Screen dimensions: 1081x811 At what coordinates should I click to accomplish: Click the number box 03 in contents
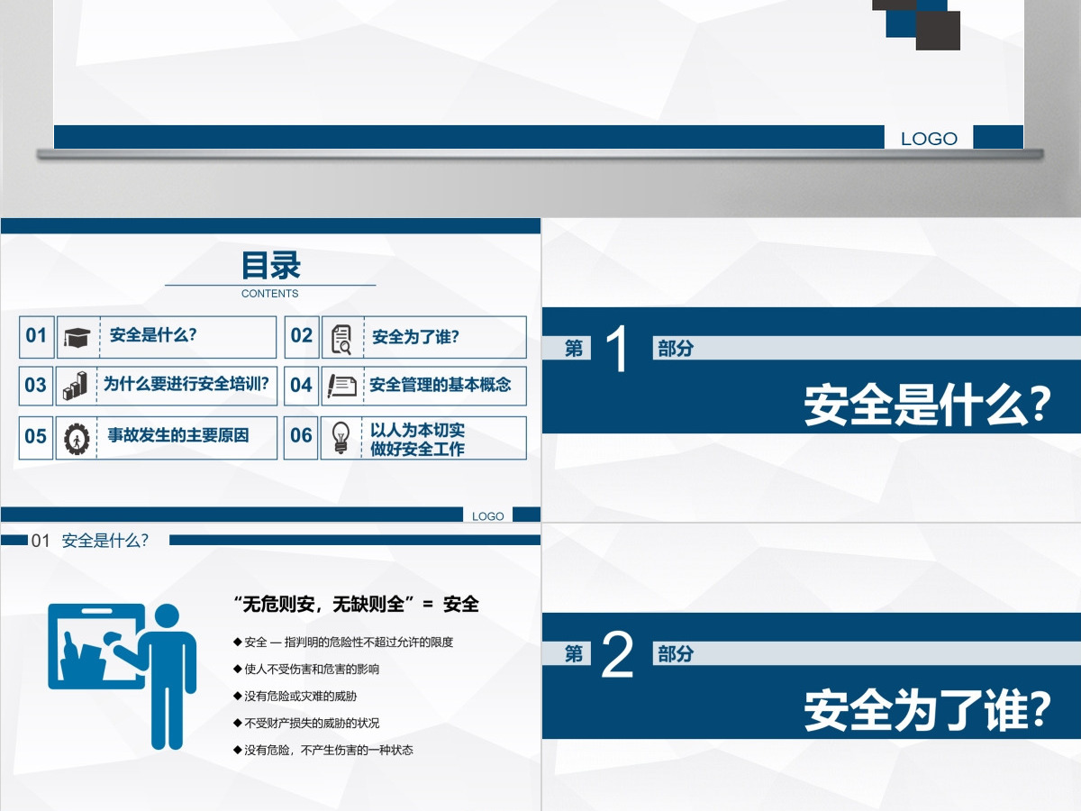[36, 386]
